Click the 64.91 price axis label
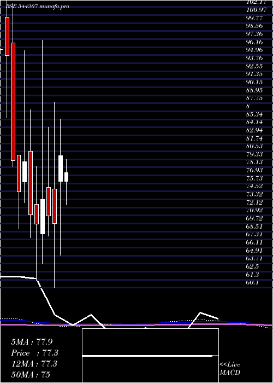273x383 pixels. (x=254, y=251)
